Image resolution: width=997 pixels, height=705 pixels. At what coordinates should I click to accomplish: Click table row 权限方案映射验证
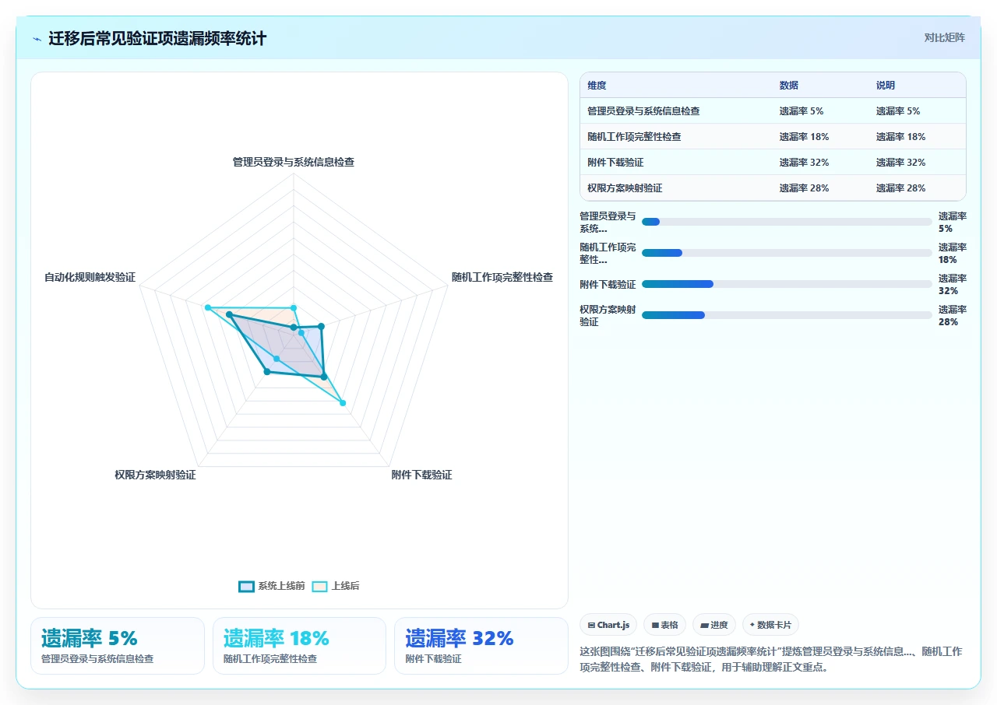click(773, 188)
